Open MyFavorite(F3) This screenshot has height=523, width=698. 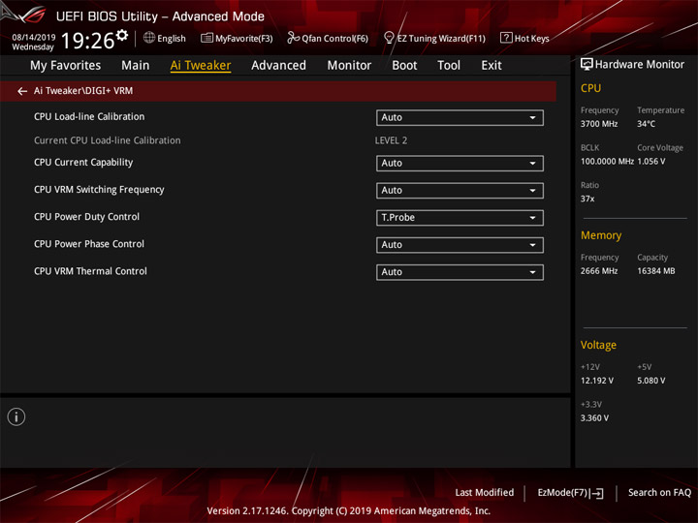point(237,38)
